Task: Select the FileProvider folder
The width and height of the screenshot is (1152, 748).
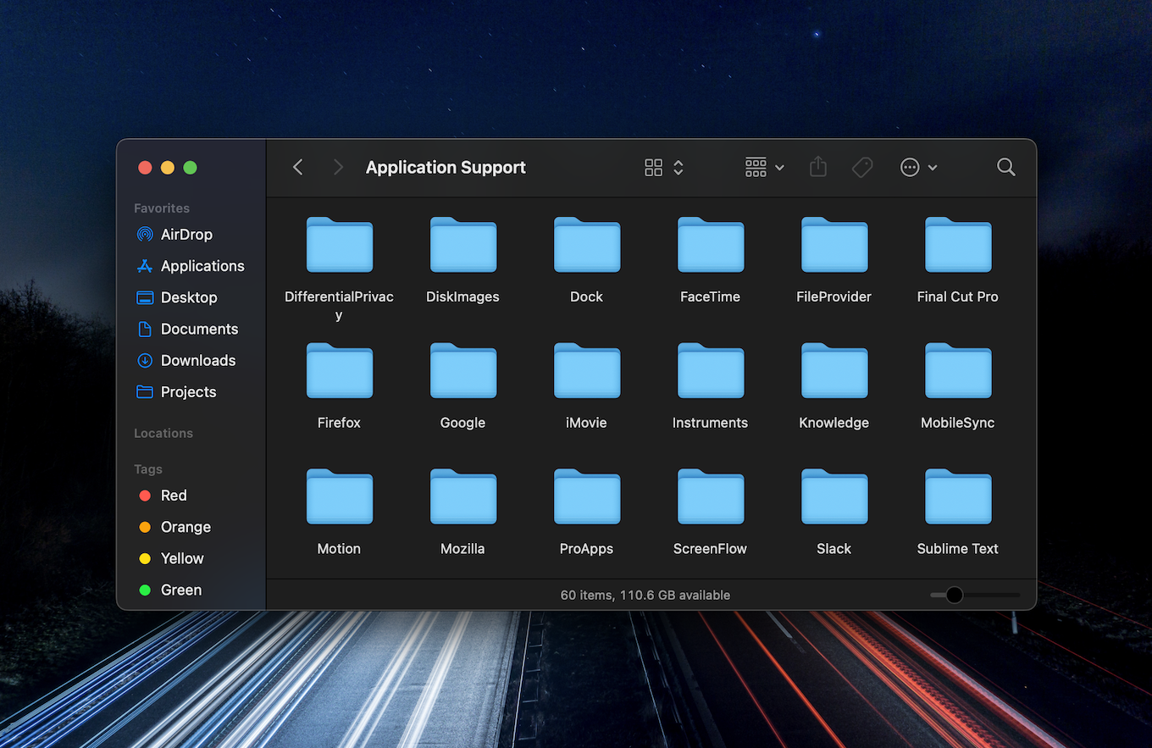Action: [834, 246]
